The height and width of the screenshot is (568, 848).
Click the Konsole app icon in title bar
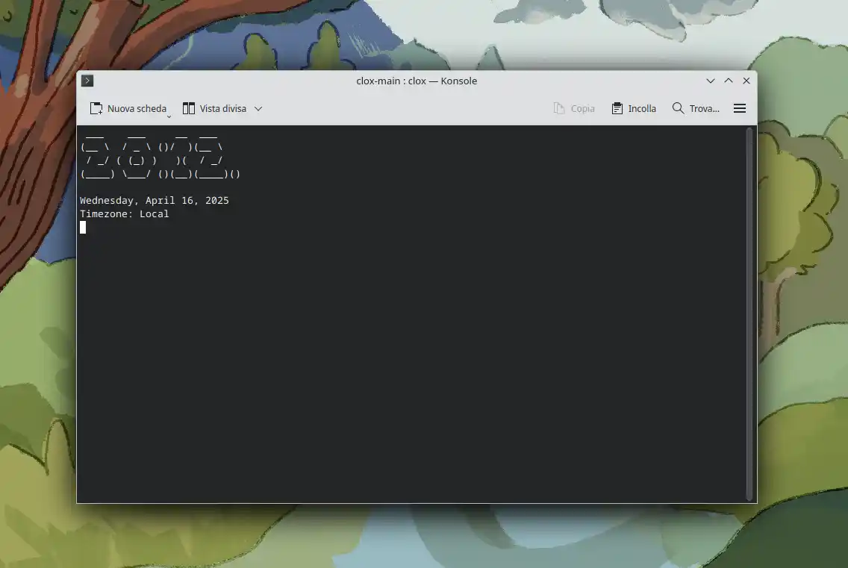[87, 81]
